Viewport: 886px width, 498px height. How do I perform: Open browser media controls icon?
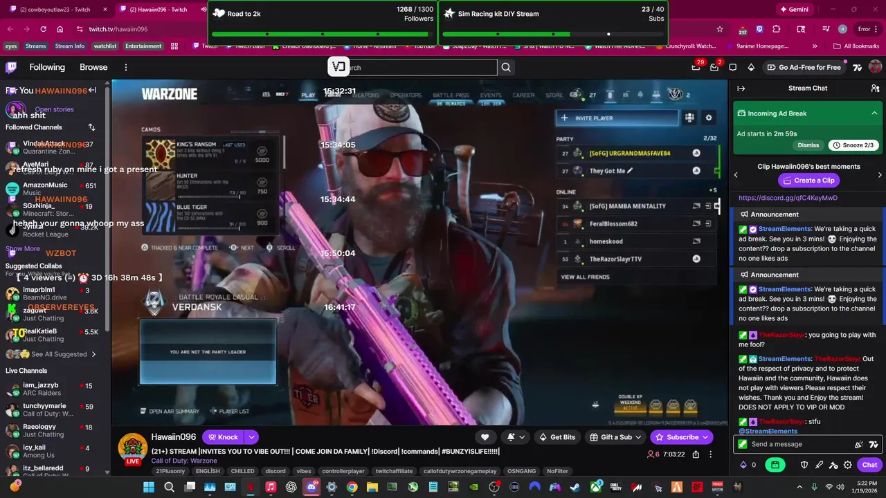tap(826, 29)
